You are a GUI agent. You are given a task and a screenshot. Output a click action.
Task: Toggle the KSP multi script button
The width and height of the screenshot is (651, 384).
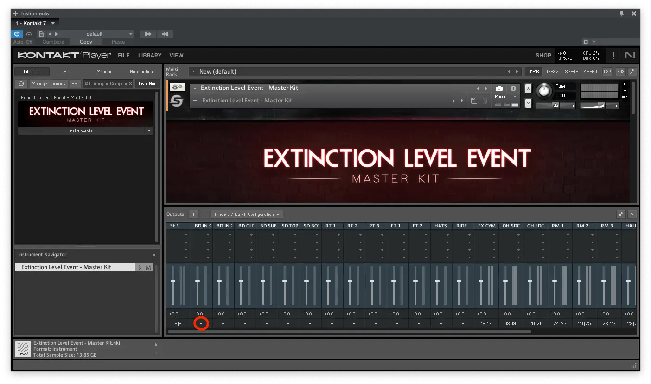(607, 72)
